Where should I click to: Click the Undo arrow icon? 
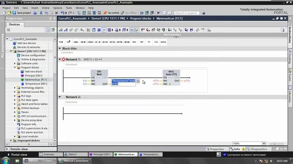62,13
